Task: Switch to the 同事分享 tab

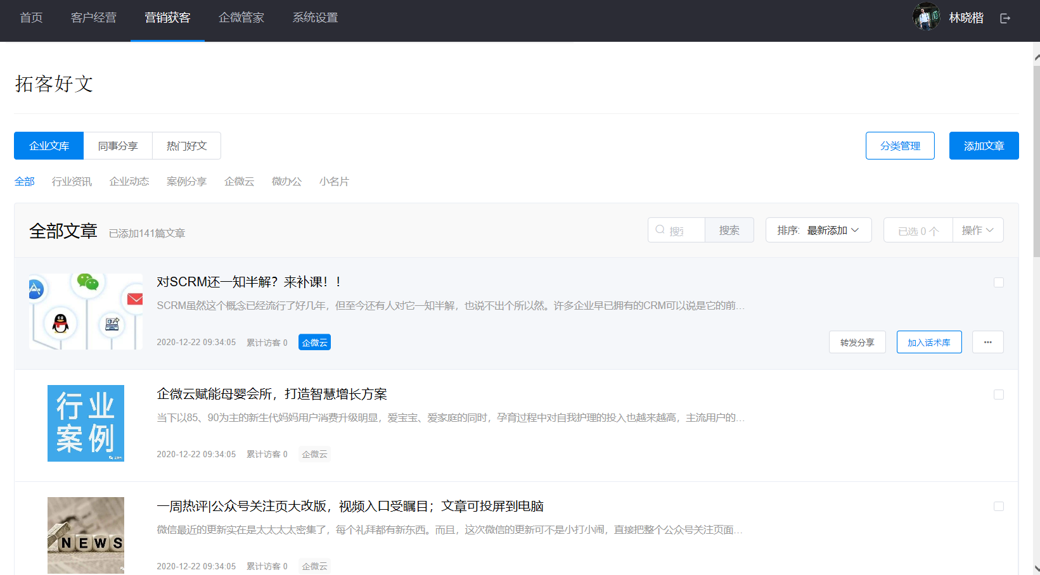Action: tap(118, 146)
